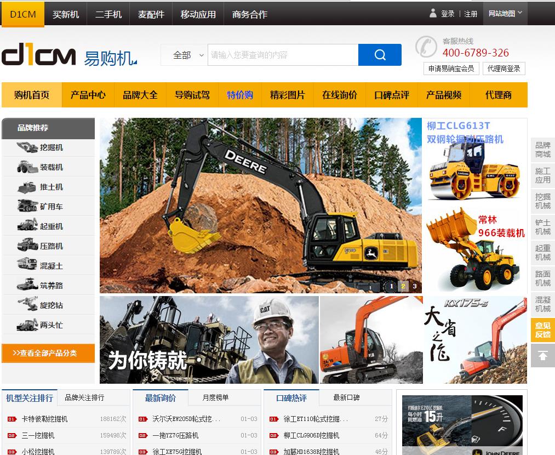The image size is (555, 455).
Task: Open the 品牌大全 nav item
Action: pos(140,95)
